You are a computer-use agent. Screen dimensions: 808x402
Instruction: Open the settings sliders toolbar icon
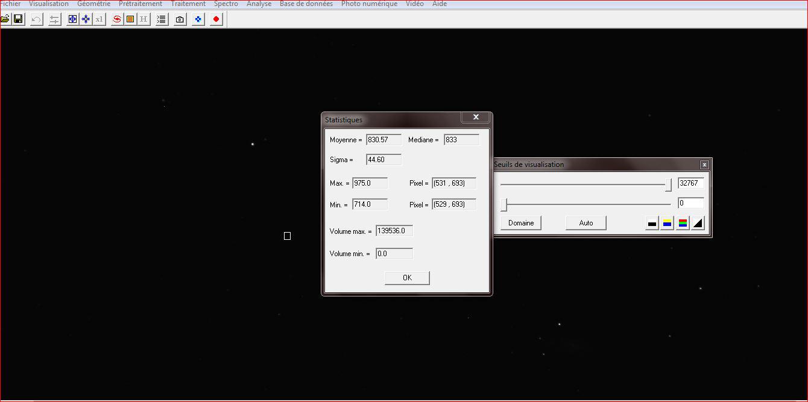(54, 19)
